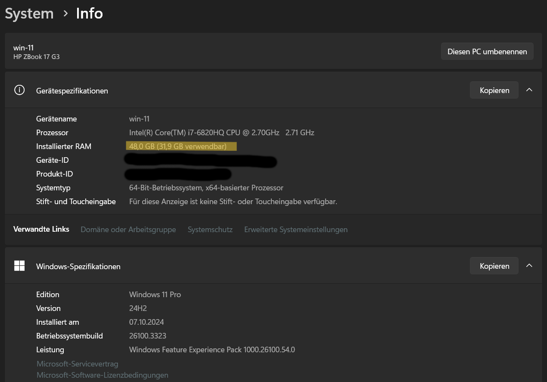This screenshot has width=547, height=382.
Task: Click the info circle icon beside Gerätespezifikationen
Action: click(19, 90)
